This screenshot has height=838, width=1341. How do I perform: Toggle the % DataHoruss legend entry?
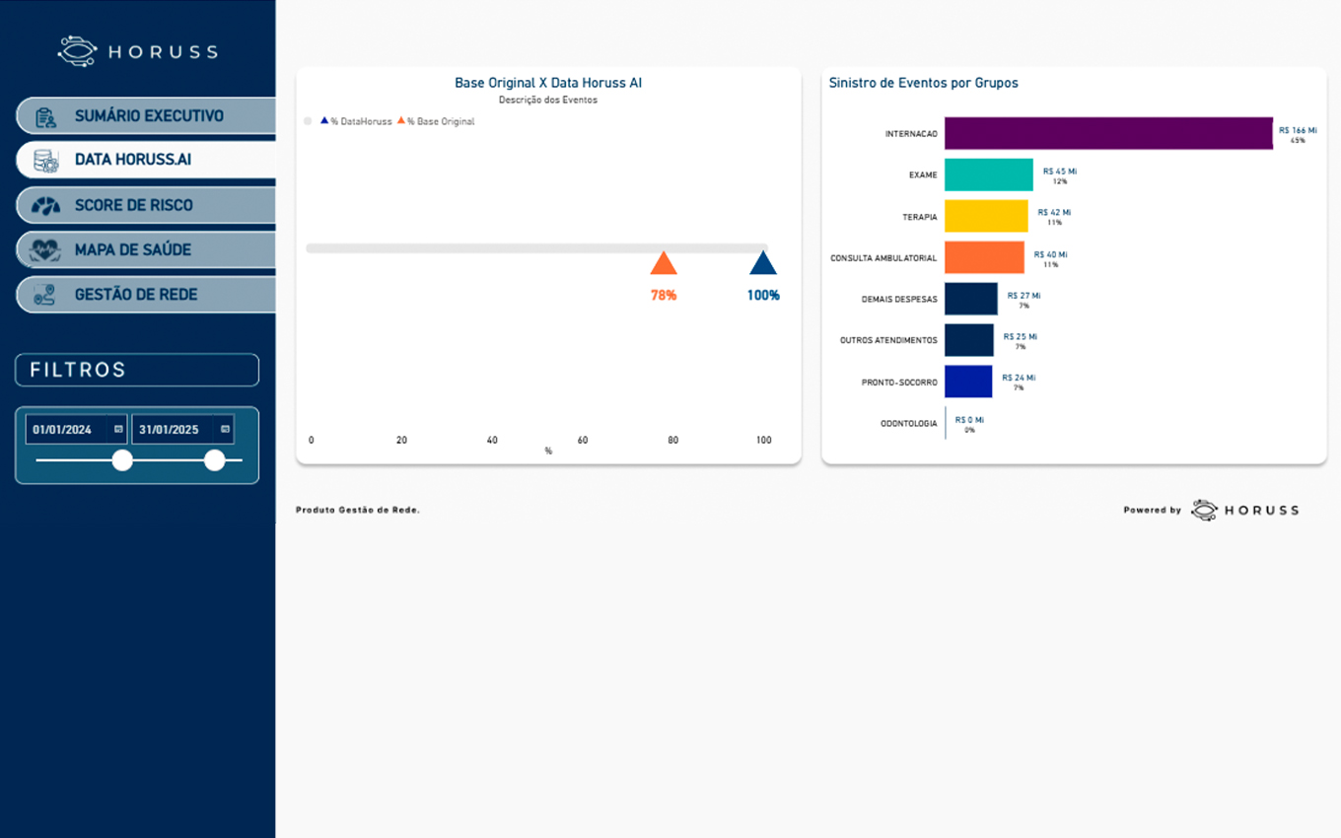pos(356,121)
